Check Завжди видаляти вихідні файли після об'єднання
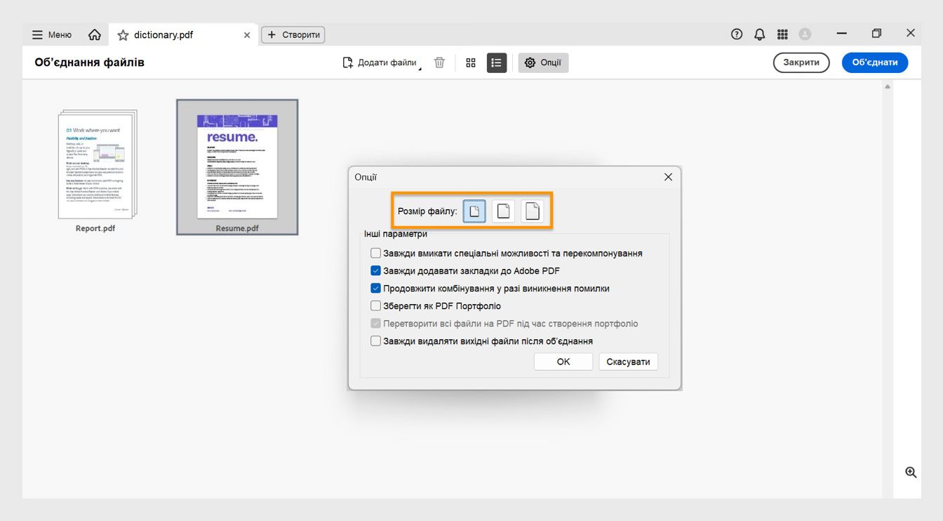Image resolution: width=943 pixels, height=521 pixels. coord(376,341)
